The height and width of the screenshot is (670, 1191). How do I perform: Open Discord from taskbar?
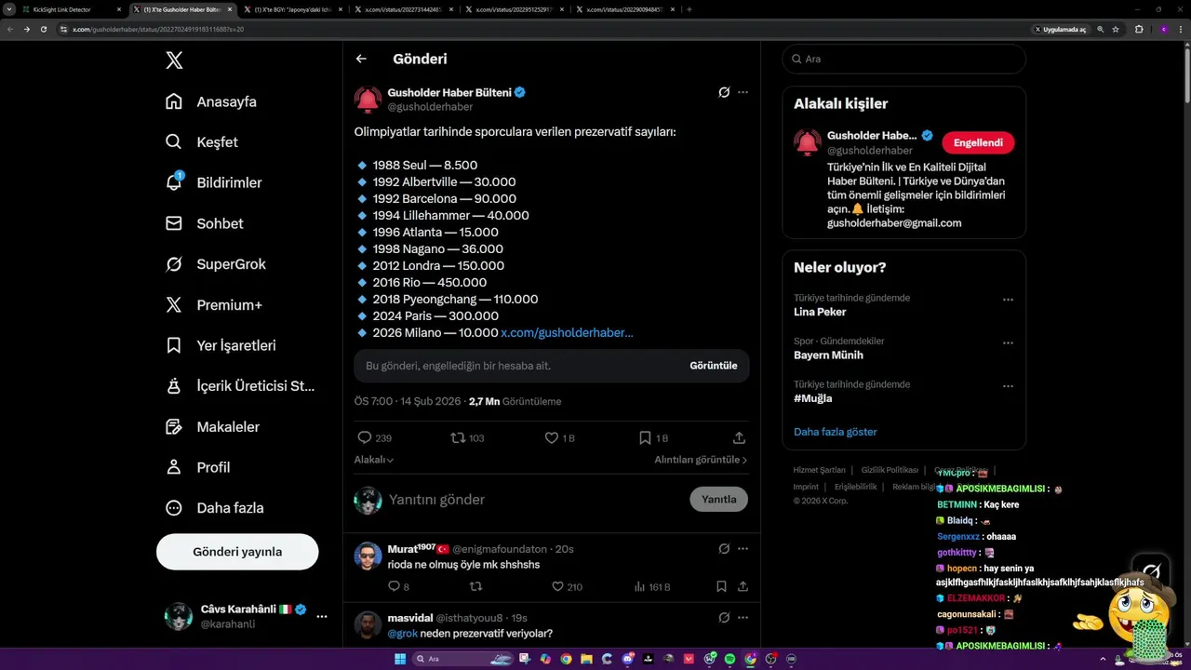coord(628,659)
